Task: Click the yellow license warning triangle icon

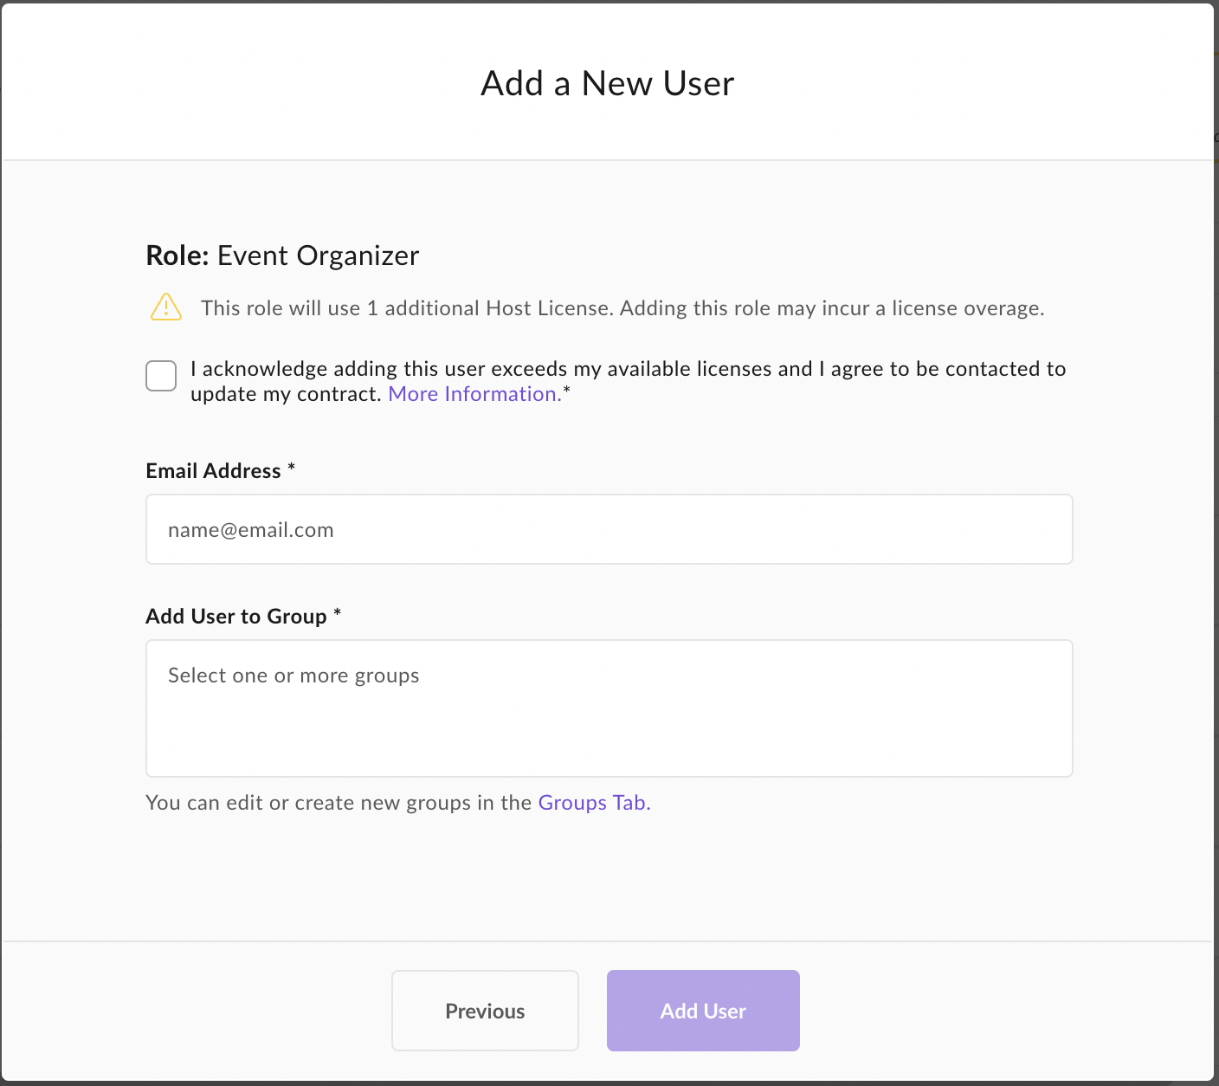Action: [x=166, y=307]
